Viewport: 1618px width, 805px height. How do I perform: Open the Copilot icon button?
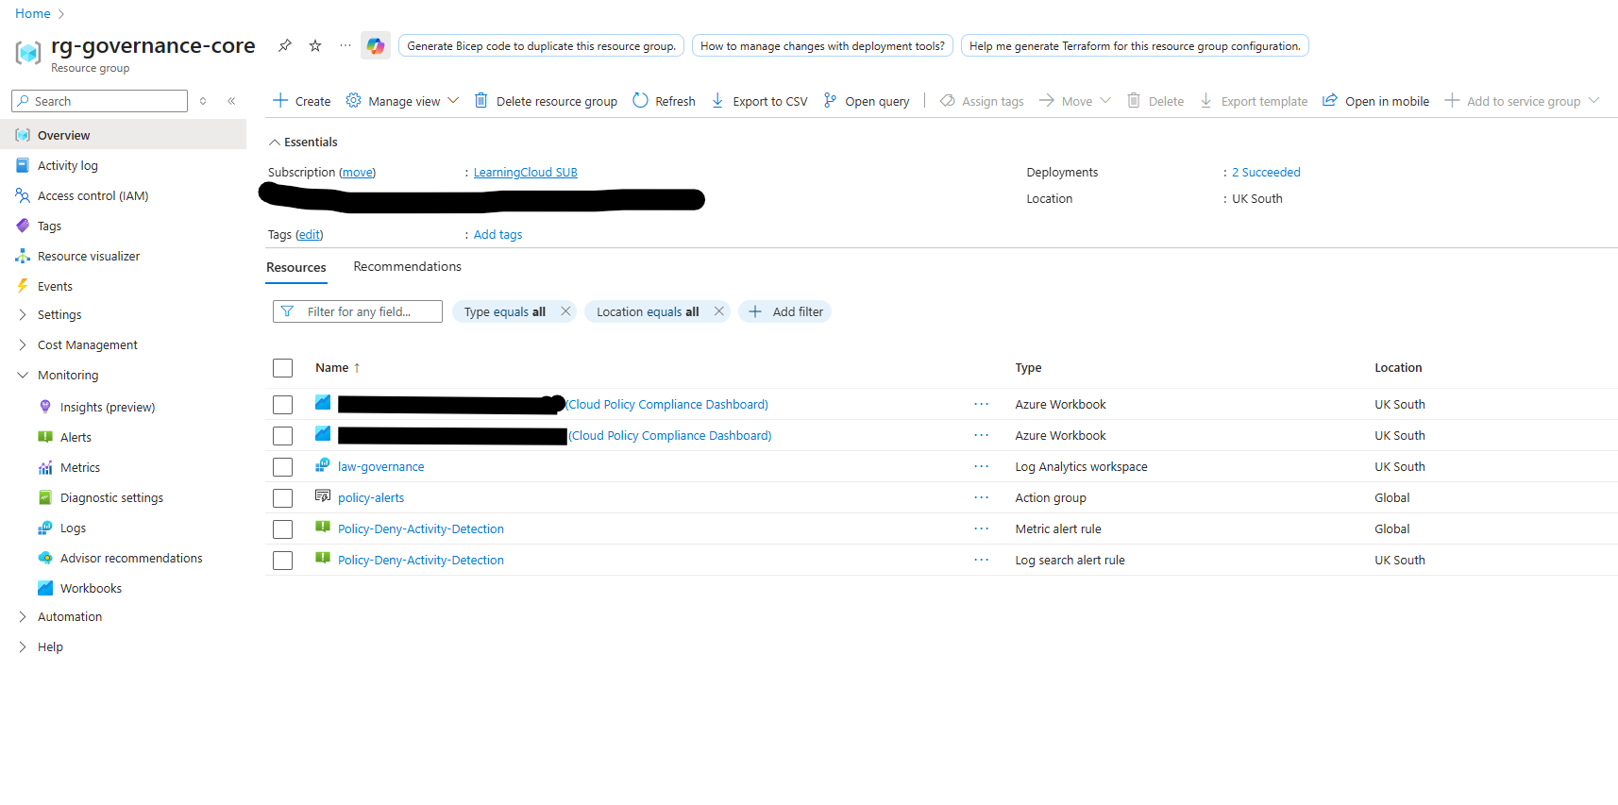[x=376, y=45]
